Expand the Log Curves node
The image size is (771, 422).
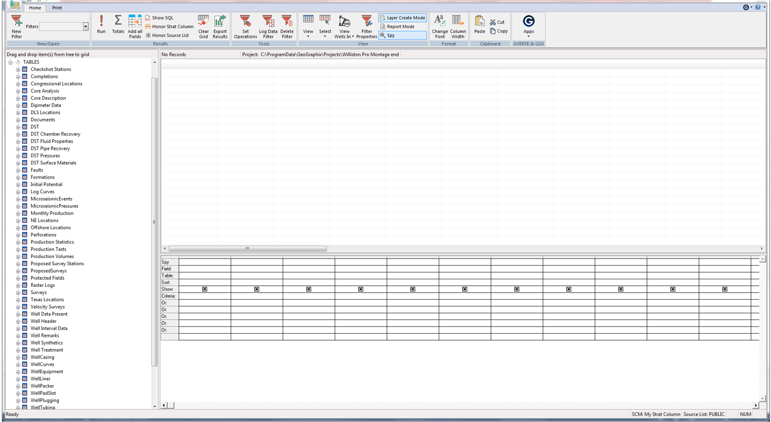click(18, 192)
